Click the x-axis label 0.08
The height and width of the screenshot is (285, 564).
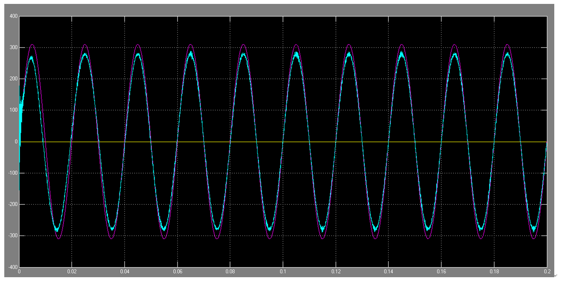click(230, 271)
